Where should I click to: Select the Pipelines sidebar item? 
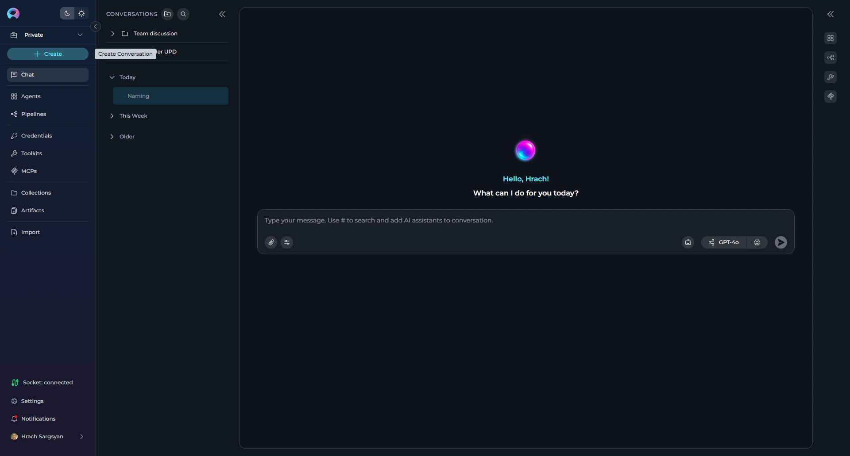point(33,114)
